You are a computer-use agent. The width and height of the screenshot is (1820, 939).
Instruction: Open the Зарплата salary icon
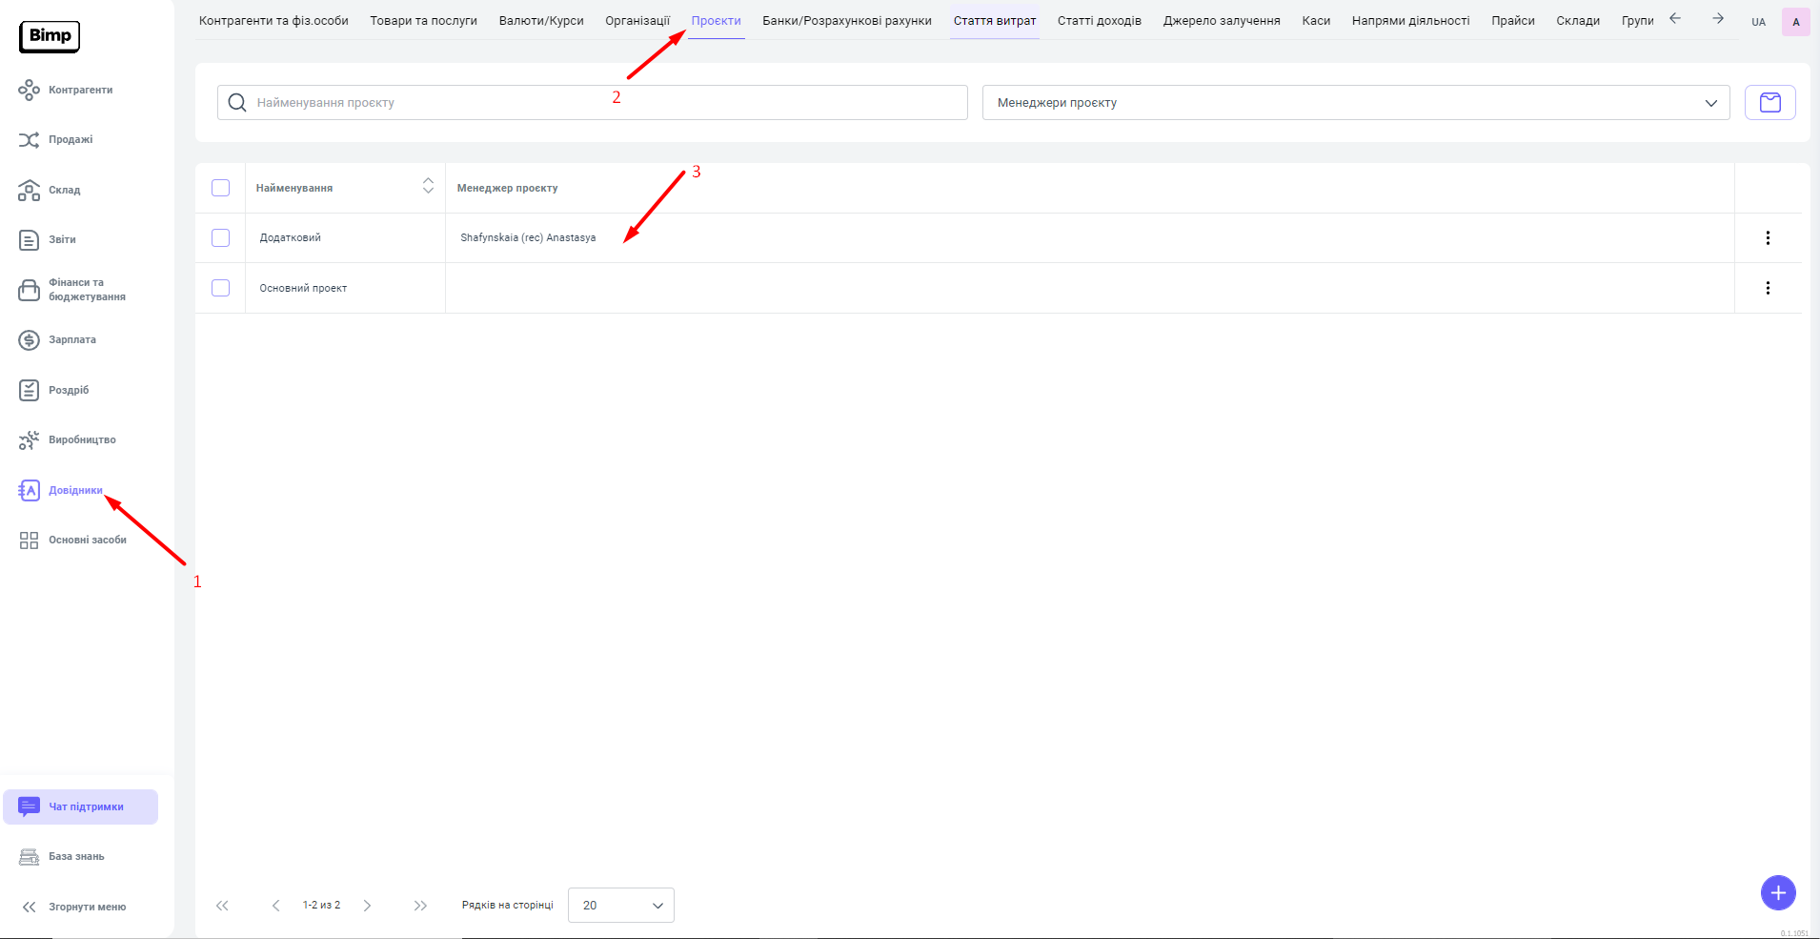[x=29, y=340]
